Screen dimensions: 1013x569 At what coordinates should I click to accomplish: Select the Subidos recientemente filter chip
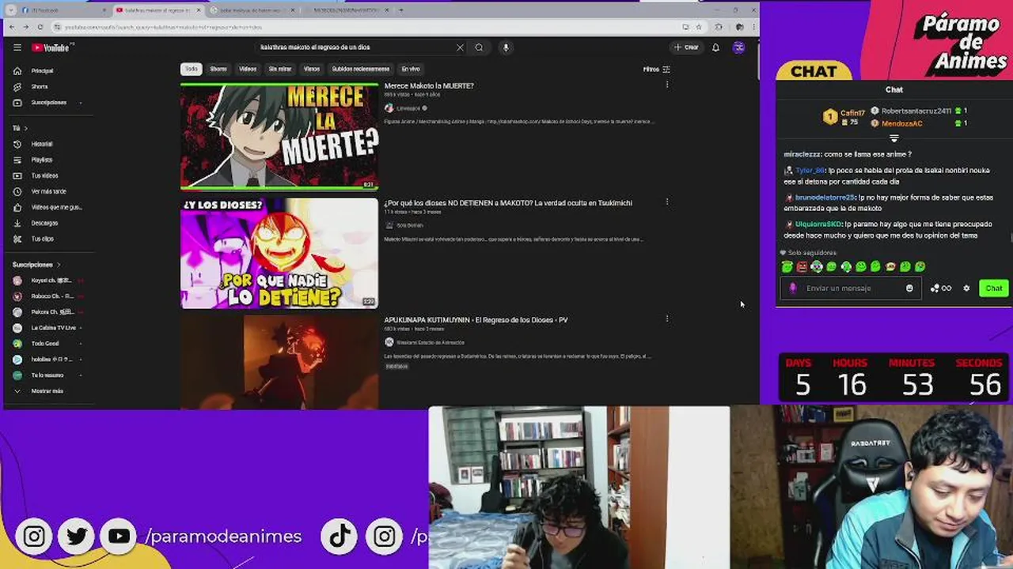pyautogui.click(x=361, y=69)
